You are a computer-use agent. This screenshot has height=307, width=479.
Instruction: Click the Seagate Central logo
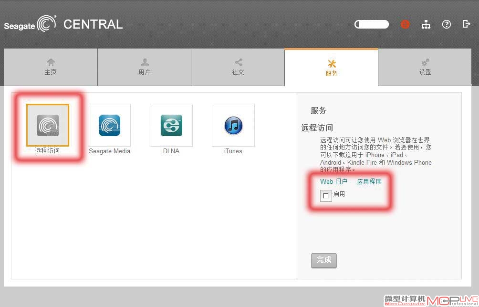(x=63, y=24)
